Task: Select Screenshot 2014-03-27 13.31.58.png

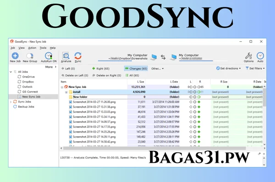Action: pos(94,107)
